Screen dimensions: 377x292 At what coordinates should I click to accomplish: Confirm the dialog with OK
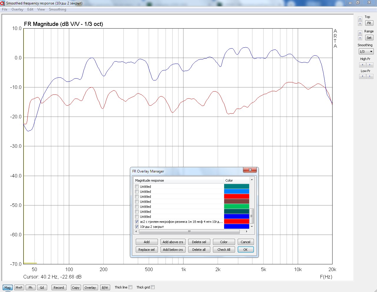(x=246, y=250)
